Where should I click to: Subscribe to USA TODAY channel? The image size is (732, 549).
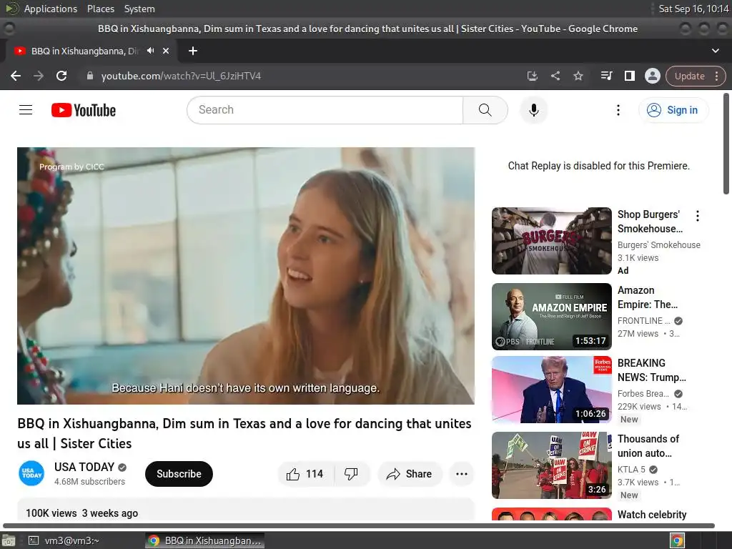tap(179, 474)
